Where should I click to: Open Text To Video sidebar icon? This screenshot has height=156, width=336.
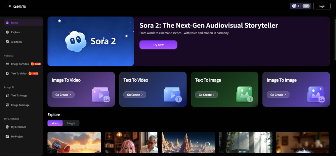[x=7, y=73]
